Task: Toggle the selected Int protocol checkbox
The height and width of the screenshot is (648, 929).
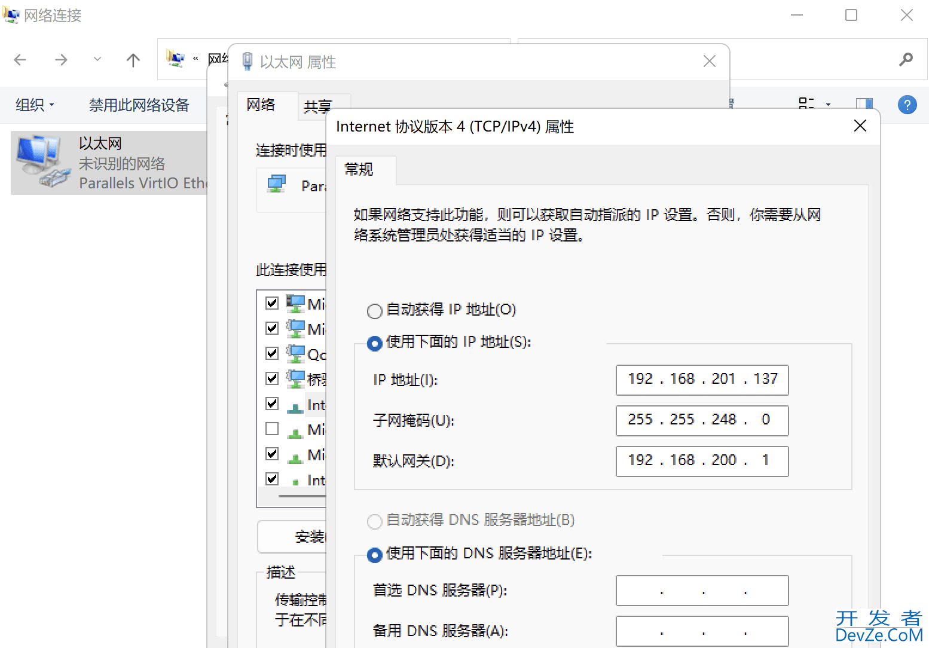Action: [x=272, y=404]
